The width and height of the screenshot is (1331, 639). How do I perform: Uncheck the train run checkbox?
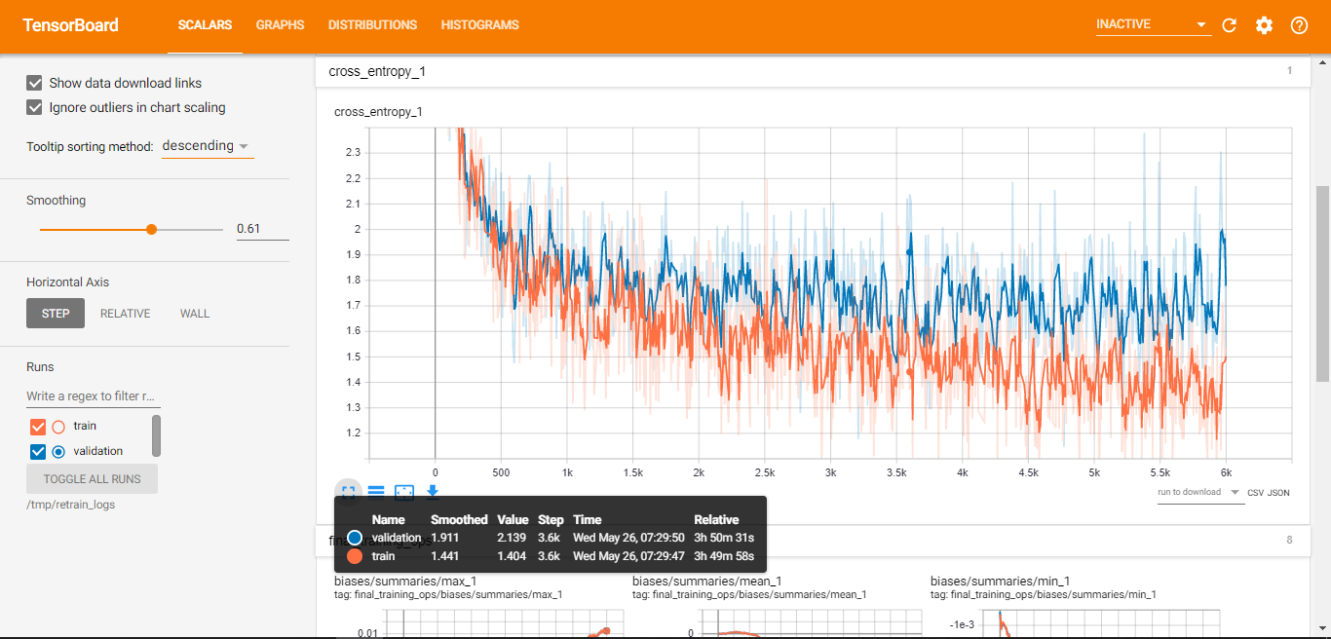38,427
